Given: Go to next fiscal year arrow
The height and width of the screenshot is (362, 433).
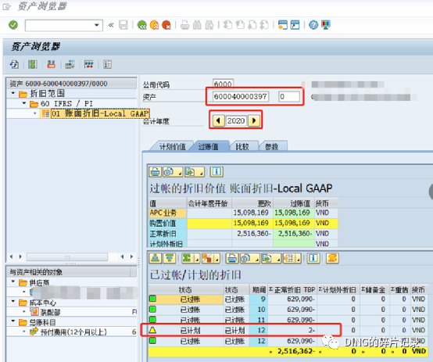Looking at the screenshot, I should click(x=254, y=120).
